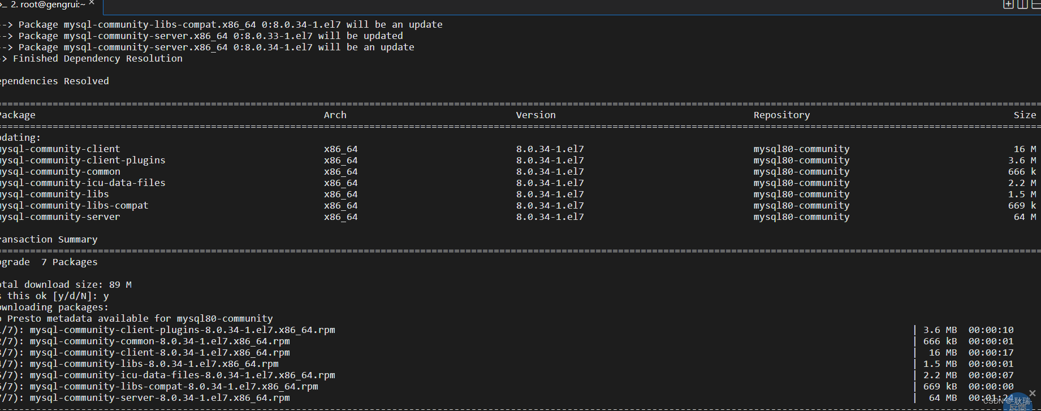Click version 8.0.34-1.el7 in mysql-community-common row

pos(550,171)
